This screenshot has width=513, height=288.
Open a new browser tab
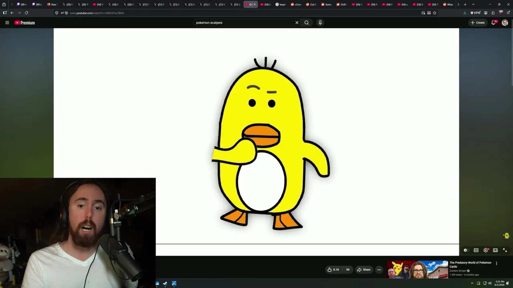[465, 4]
